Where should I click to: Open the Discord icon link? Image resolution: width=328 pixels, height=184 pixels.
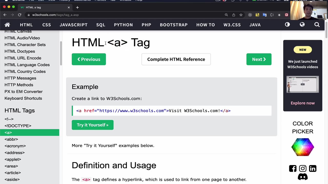(x=303, y=177)
